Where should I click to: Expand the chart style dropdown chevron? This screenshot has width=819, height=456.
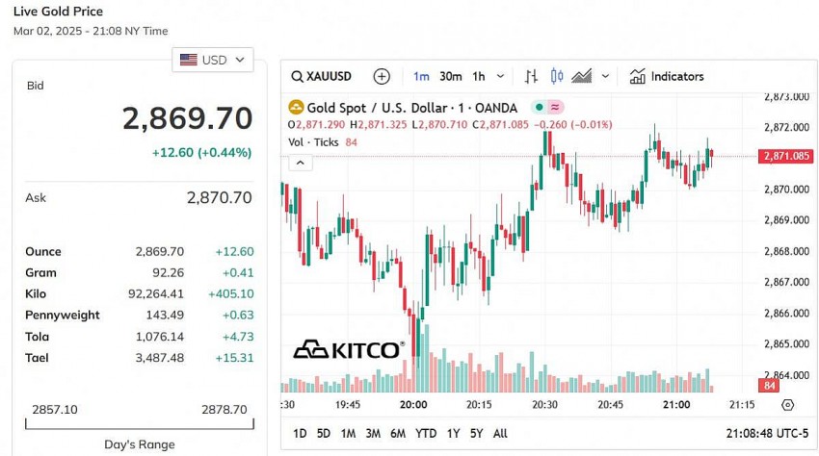click(605, 77)
